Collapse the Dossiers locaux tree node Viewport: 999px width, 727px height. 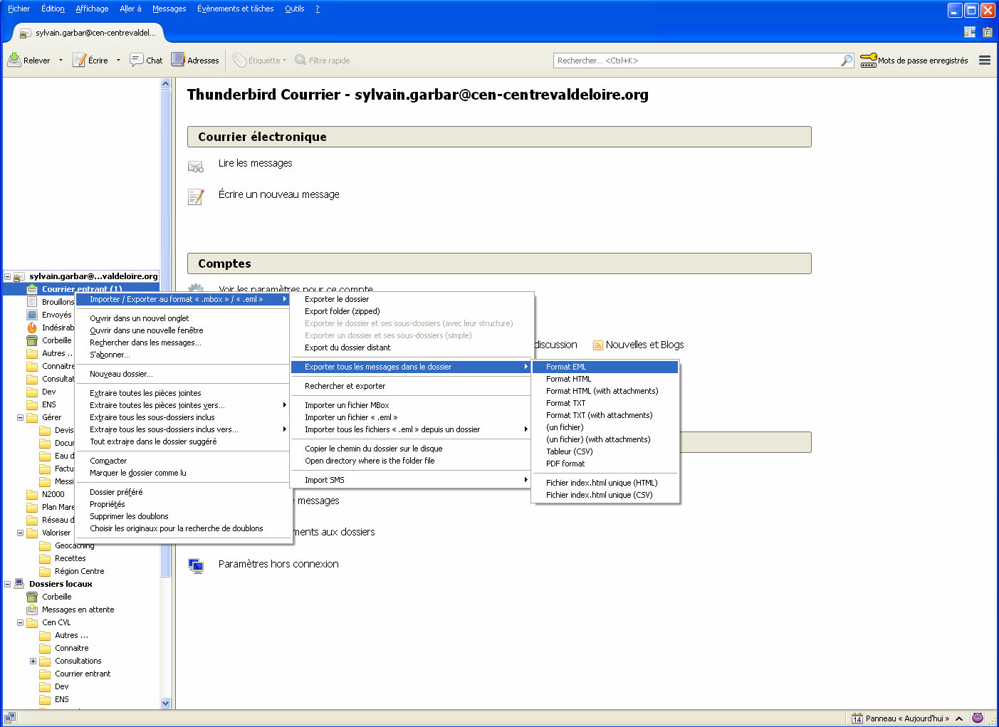pos(7,585)
